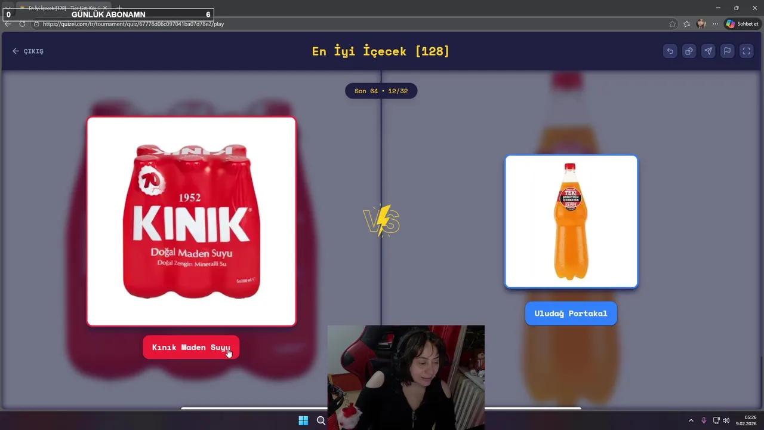The image size is (764, 430).
Task: Enter fullscreen with the expand icon
Action: (746, 51)
